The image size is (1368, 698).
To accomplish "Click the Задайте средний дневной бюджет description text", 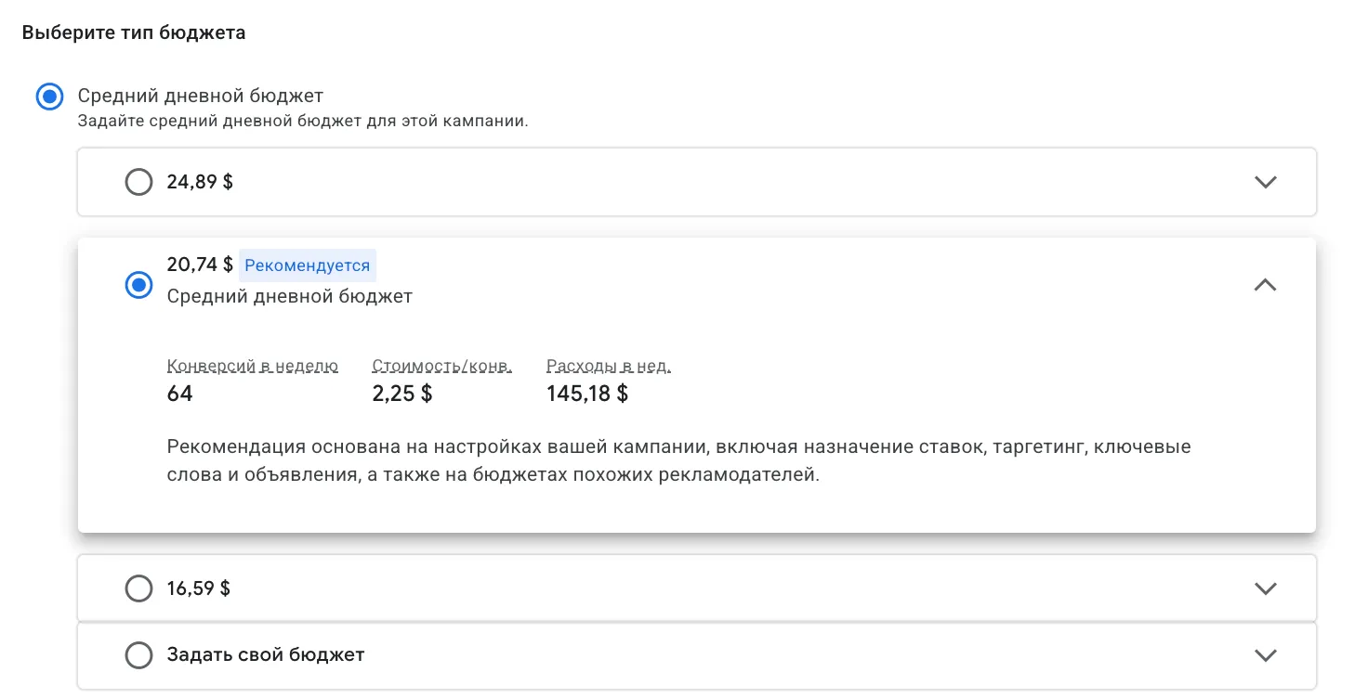I will (x=303, y=121).
